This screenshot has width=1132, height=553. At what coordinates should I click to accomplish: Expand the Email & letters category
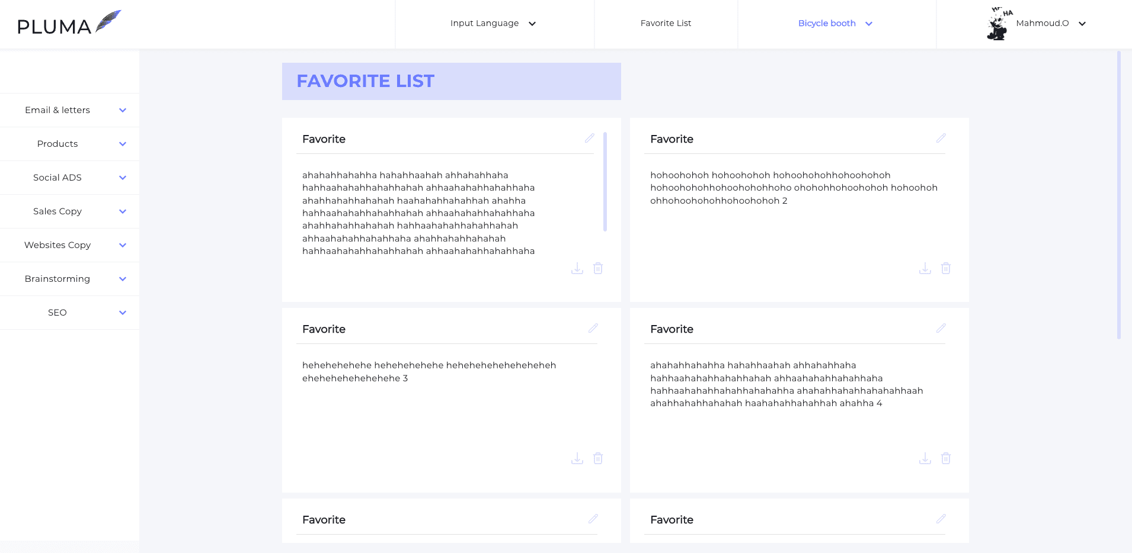pyautogui.click(x=70, y=110)
